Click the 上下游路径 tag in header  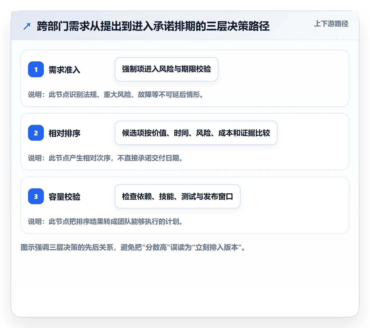[x=331, y=24]
